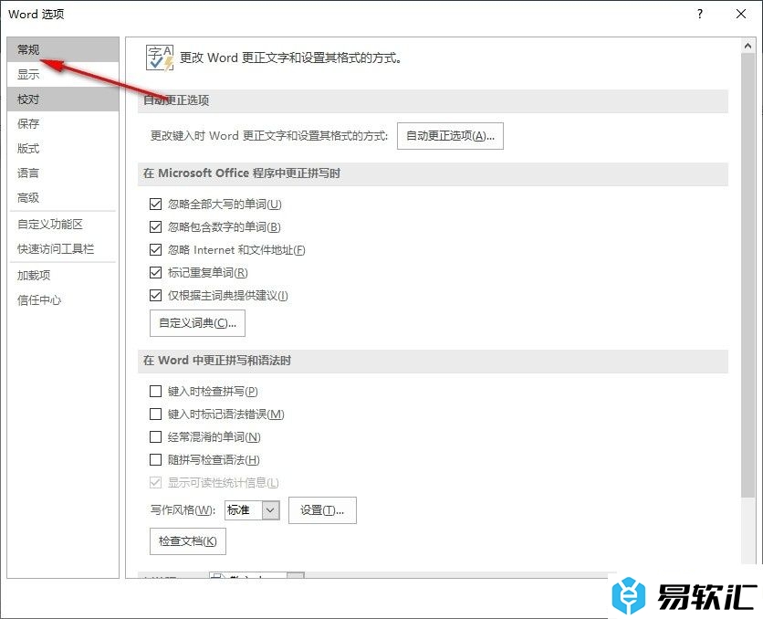The width and height of the screenshot is (763, 619).
Task: Select 快速访问工具栏 category
Action: pyautogui.click(x=63, y=249)
